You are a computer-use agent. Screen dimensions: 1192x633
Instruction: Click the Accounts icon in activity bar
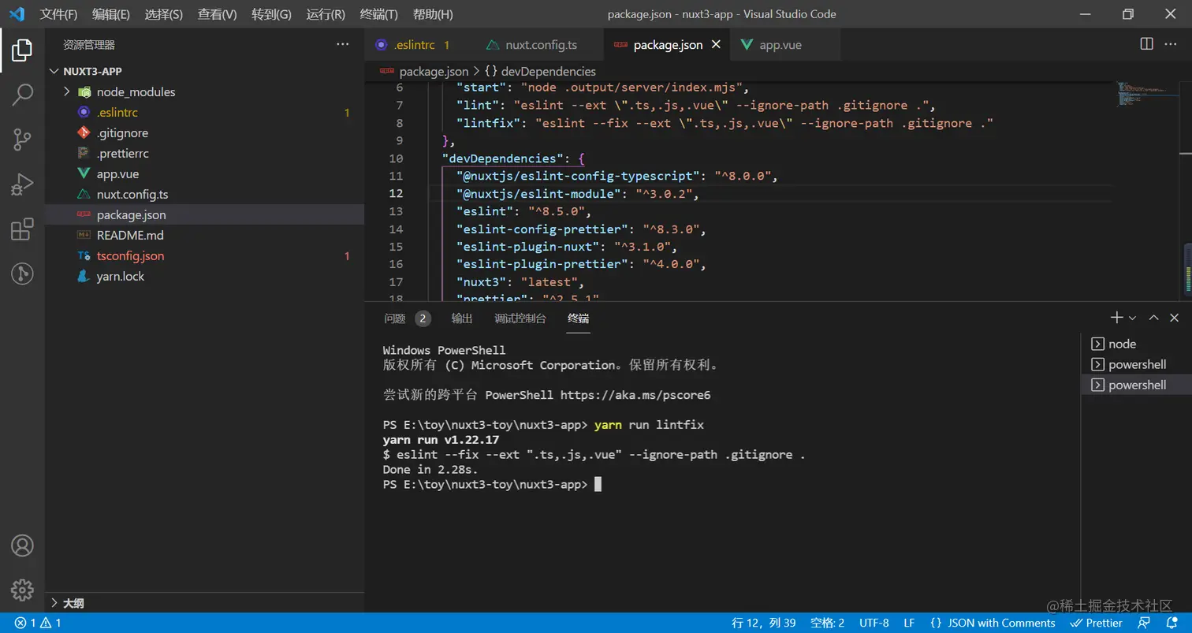(x=22, y=545)
